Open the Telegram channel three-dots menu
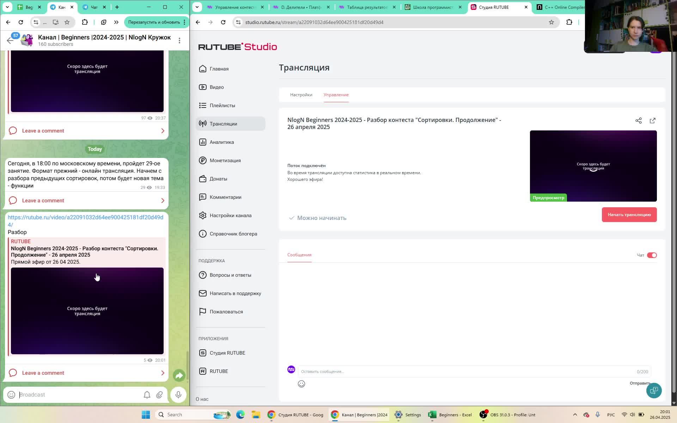Viewport: 677px width, 423px height. point(179,41)
